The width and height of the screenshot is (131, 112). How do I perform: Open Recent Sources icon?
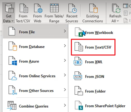[72, 8]
